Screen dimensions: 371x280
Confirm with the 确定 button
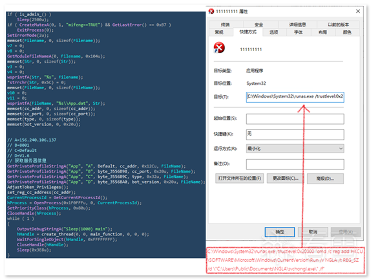click(x=280, y=232)
